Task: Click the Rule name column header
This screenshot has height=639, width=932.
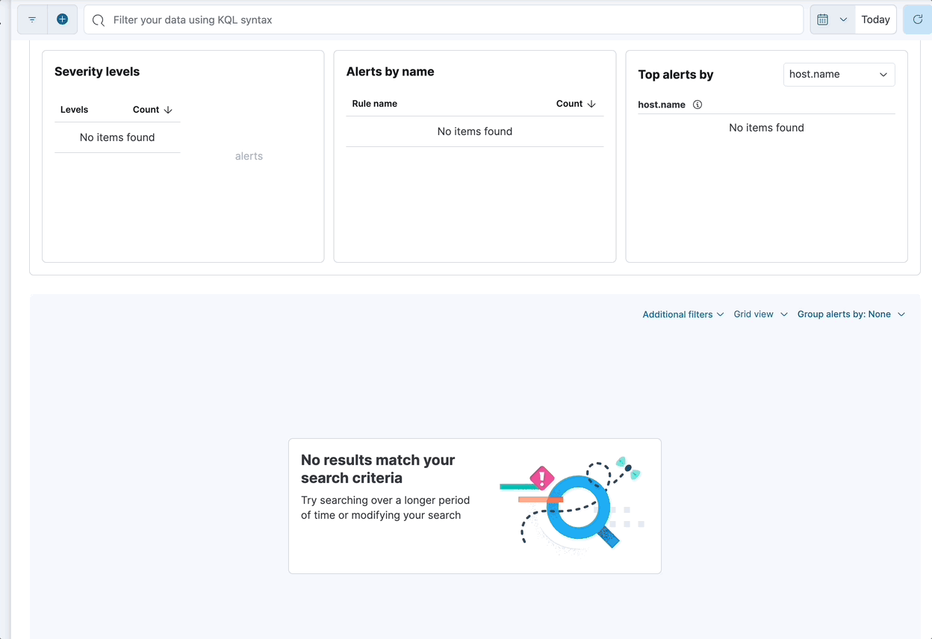Action: [374, 104]
